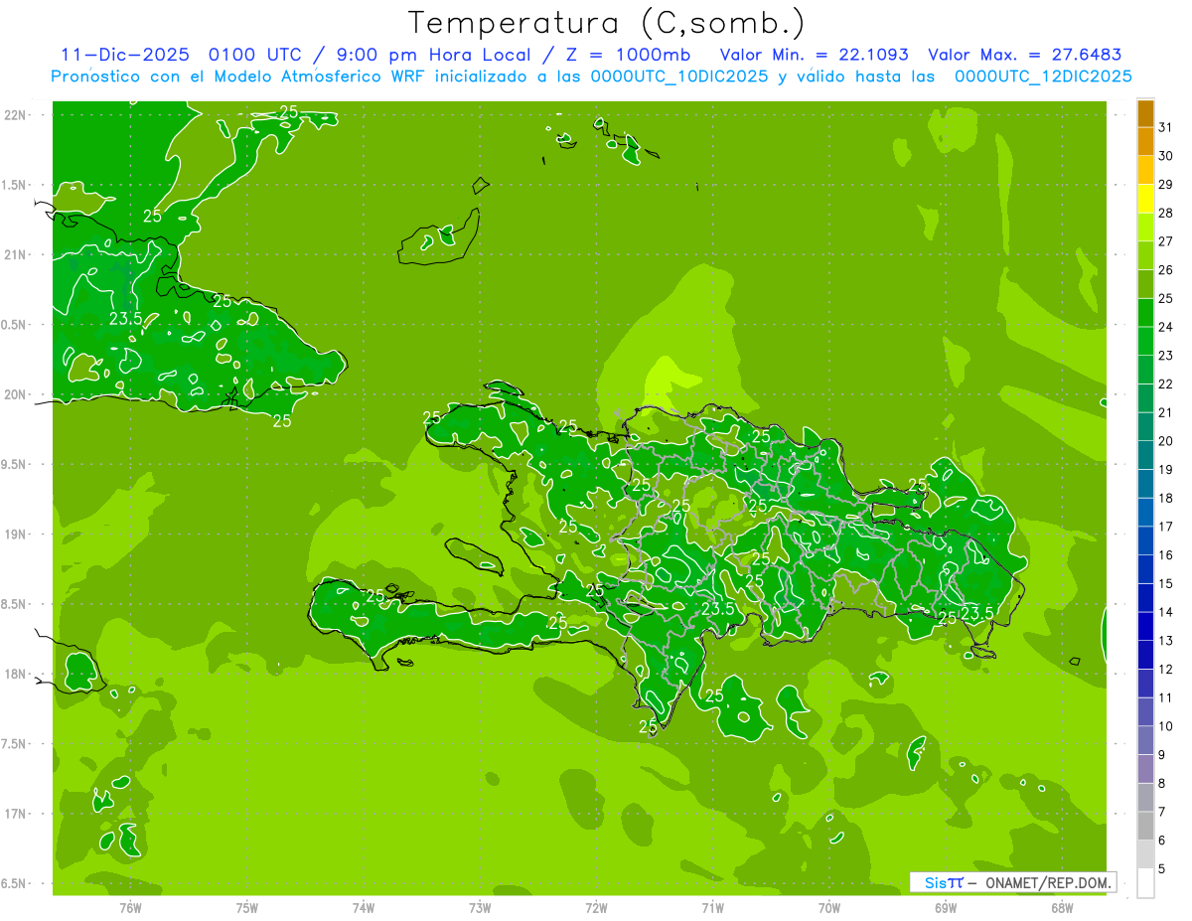Click the "68W" longitude axis label
The image size is (1192, 921).
tap(1062, 908)
